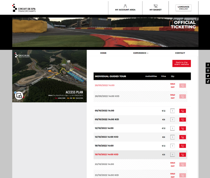Open the TikTok social link
210x178 pixels.
click(208, 81)
